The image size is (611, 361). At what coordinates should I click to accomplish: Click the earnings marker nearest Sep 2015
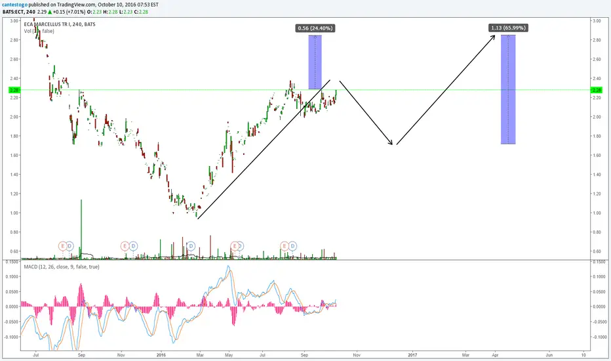coord(62,246)
